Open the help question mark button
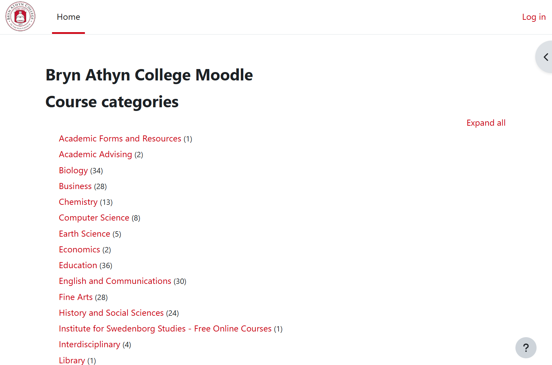The height and width of the screenshot is (365, 552). (526, 348)
